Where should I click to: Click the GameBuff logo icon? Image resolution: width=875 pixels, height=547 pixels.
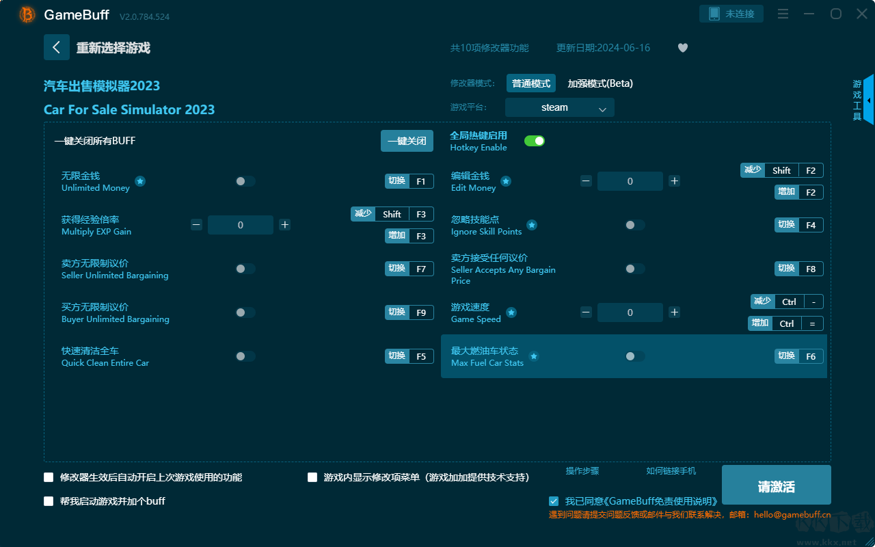coord(27,14)
